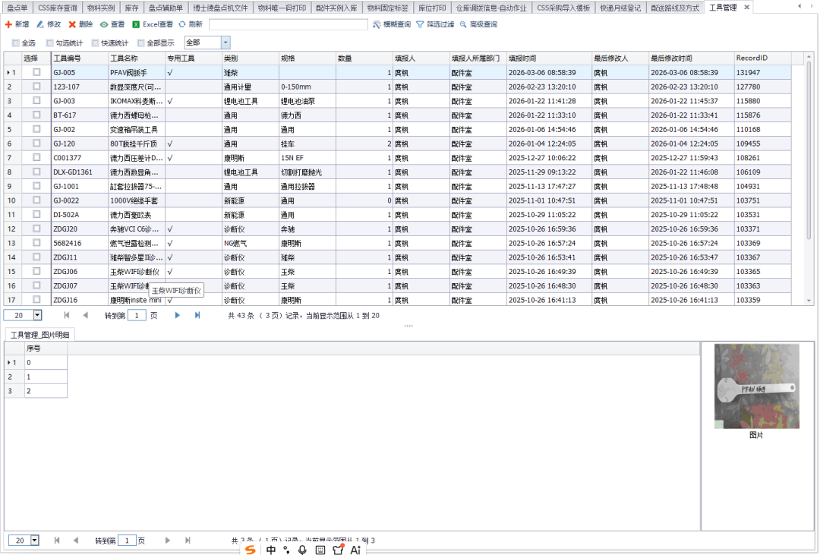Click the 新增 add record plus icon
Screen dimensions: 820x555
(x=8, y=24)
